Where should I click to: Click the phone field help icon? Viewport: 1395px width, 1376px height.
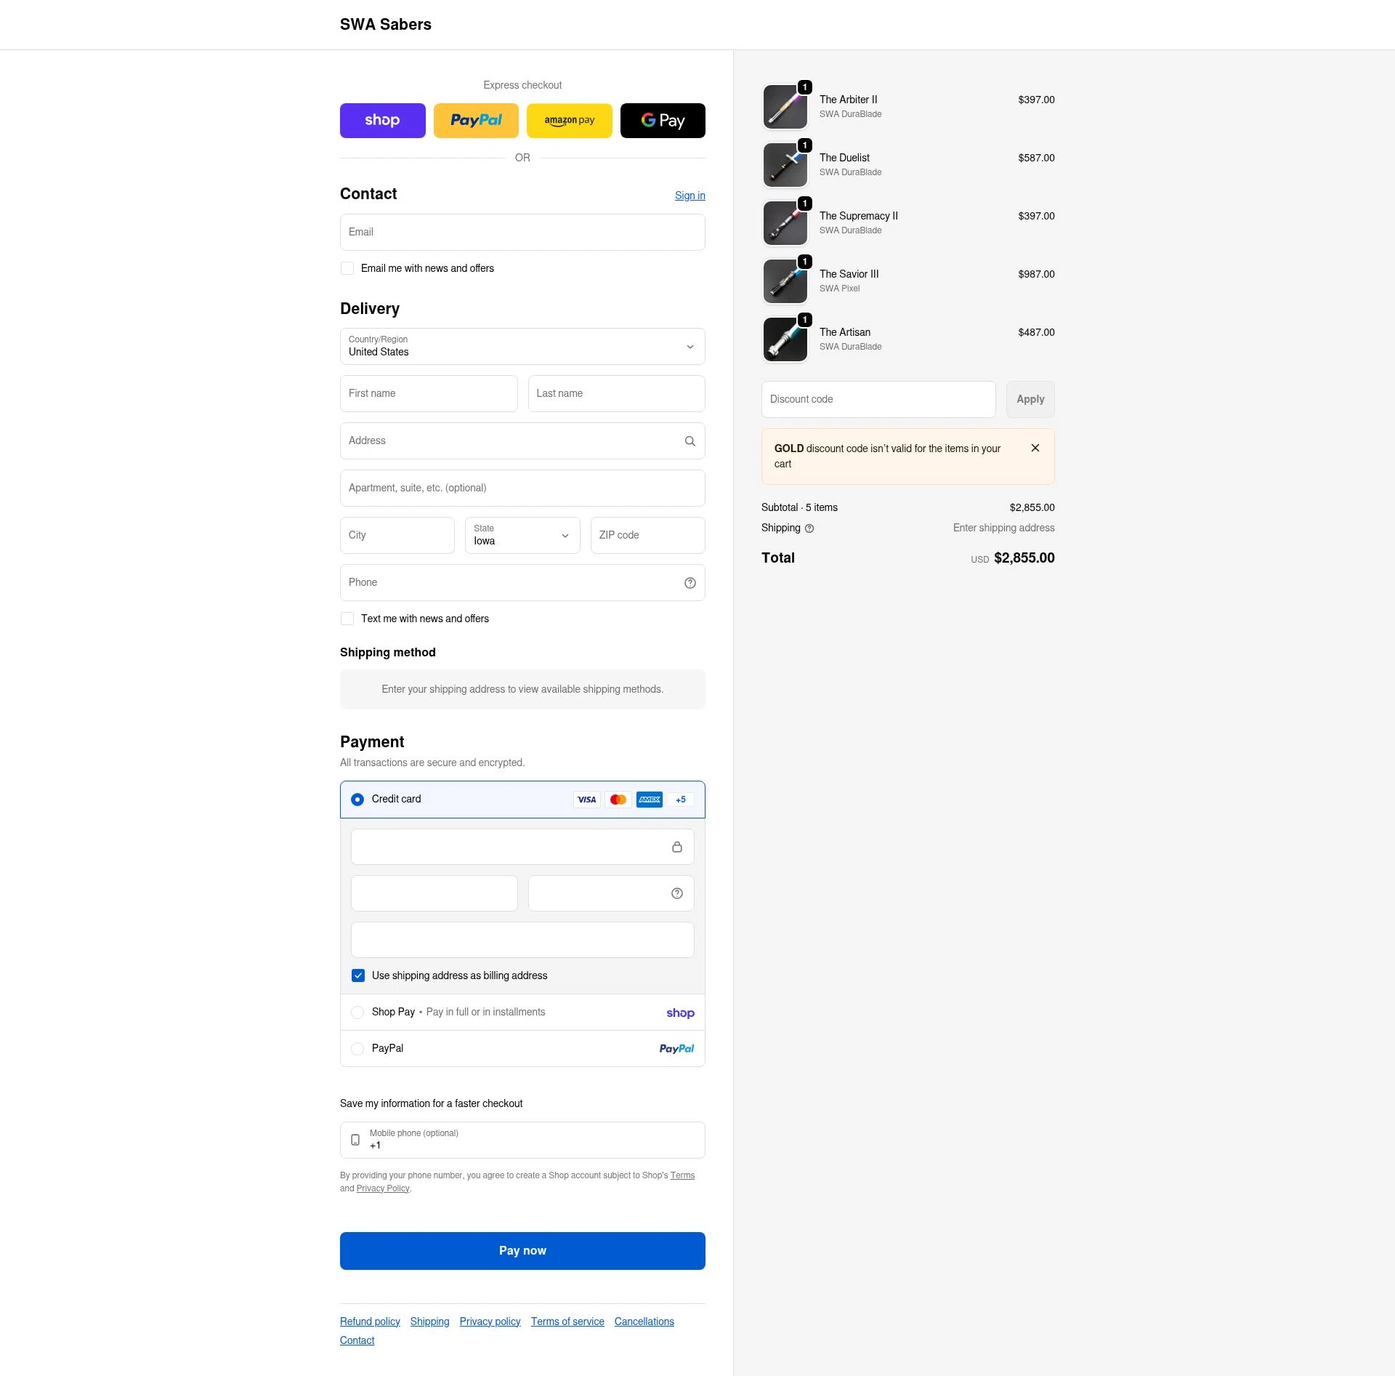[x=689, y=582]
